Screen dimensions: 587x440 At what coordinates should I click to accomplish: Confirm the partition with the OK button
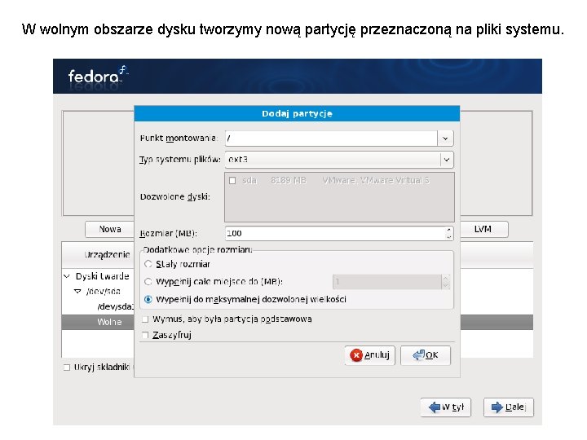(426, 355)
